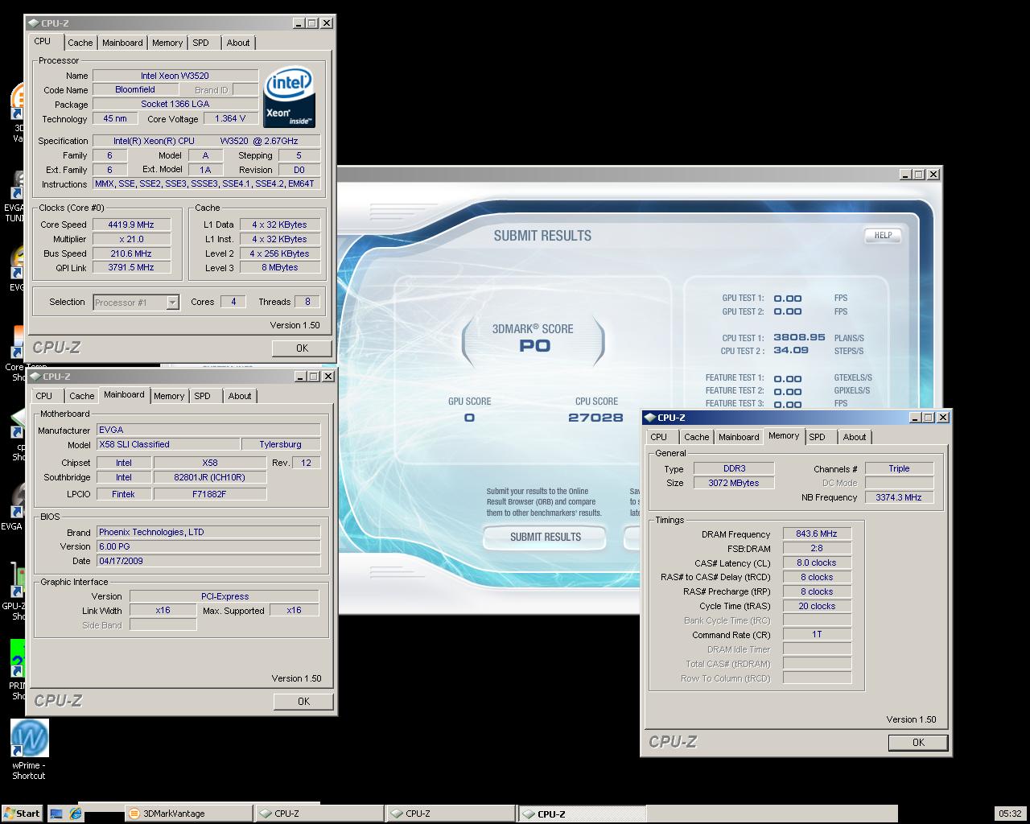
Task: Open the Windows Start menu
Action: (x=22, y=814)
